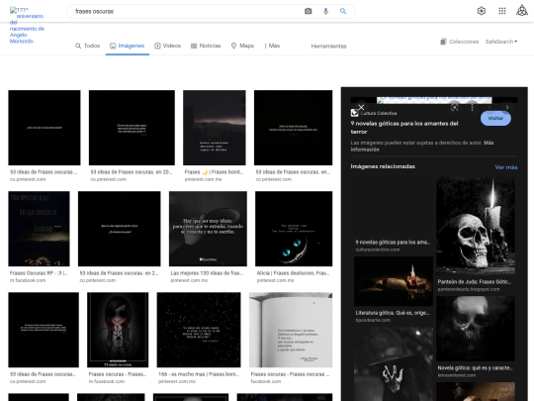Click the Más información link

click(x=422, y=146)
